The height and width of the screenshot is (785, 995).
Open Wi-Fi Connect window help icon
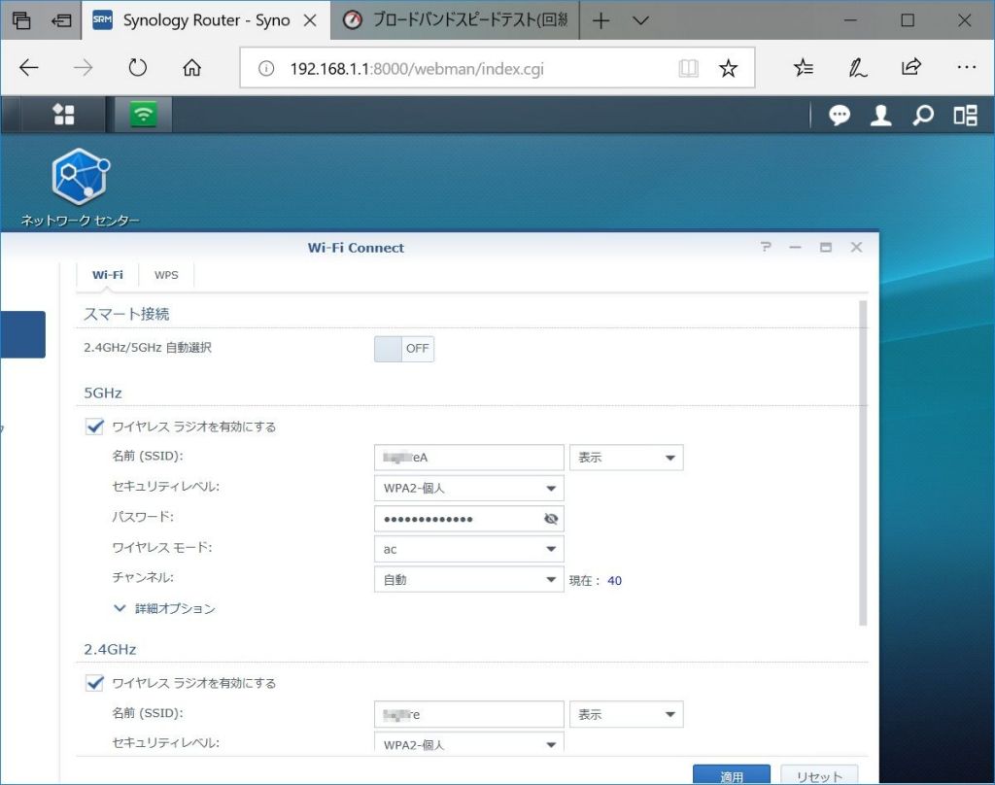click(x=766, y=247)
